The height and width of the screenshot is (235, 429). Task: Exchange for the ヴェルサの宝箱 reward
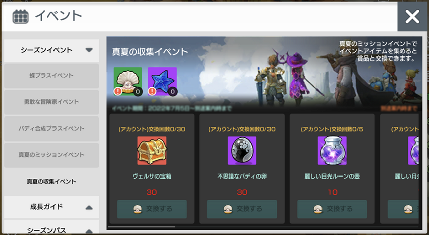[x=152, y=209]
